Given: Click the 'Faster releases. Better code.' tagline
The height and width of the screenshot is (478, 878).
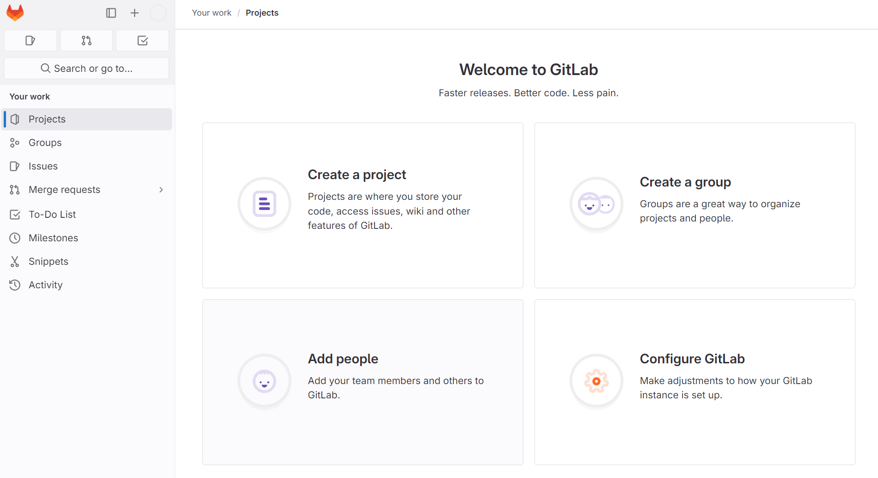Looking at the screenshot, I should pyautogui.click(x=528, y=93).
